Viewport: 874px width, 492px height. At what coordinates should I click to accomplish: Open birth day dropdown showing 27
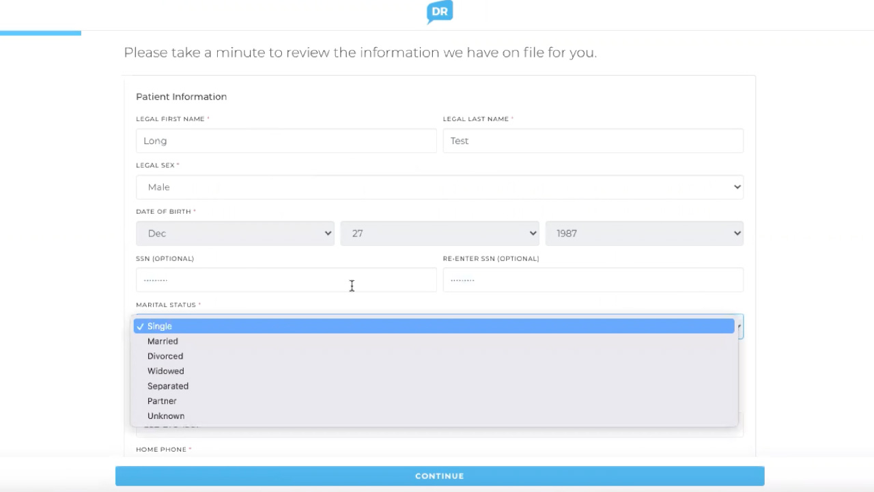point(439,234)
